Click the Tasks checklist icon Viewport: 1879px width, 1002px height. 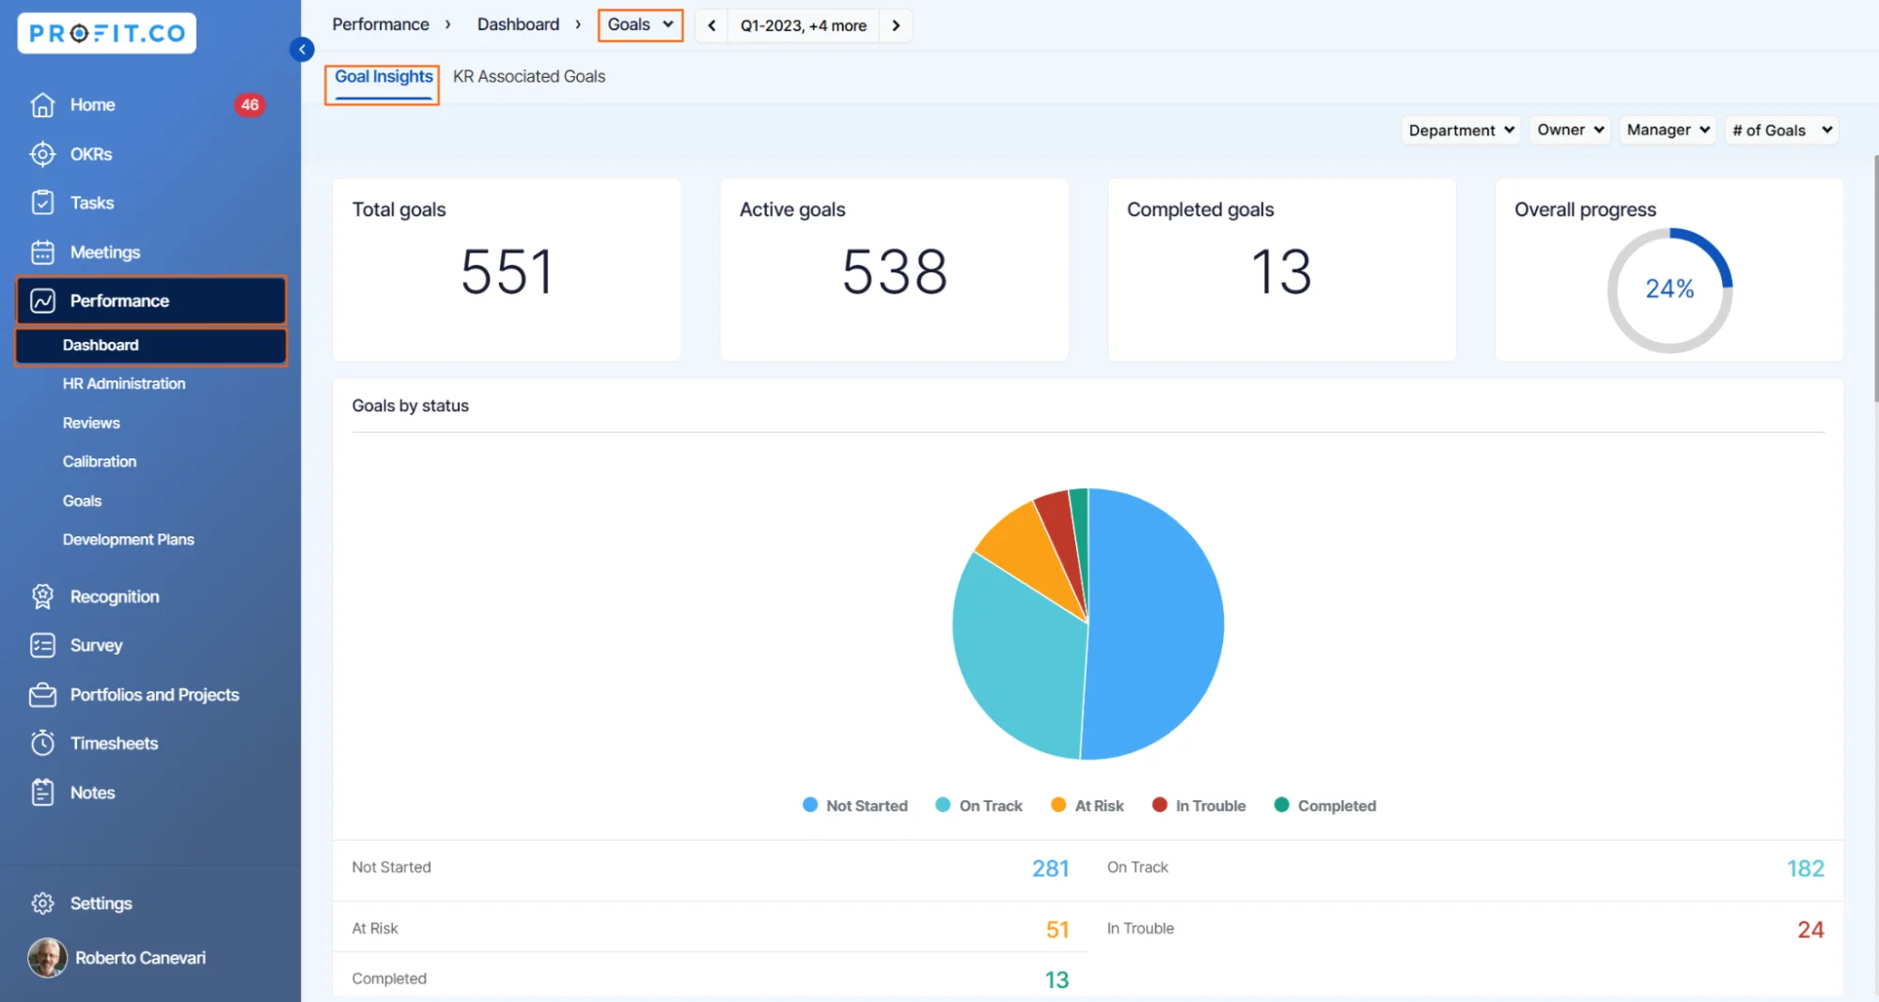click(x=42, y=202)
